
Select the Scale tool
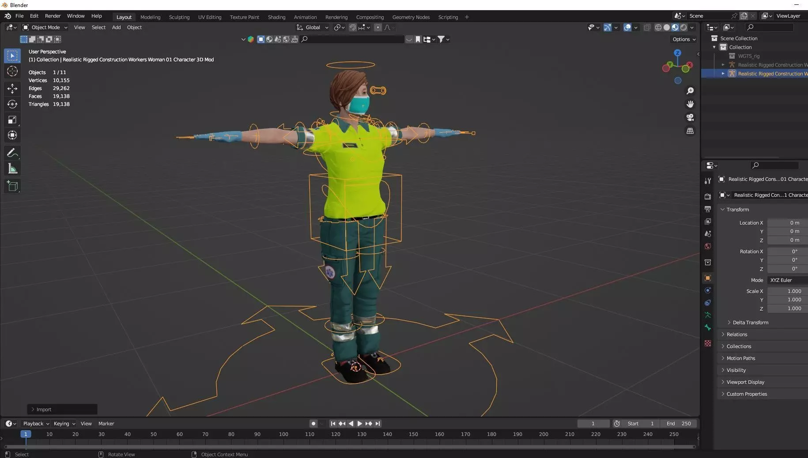tap(12, 120)
